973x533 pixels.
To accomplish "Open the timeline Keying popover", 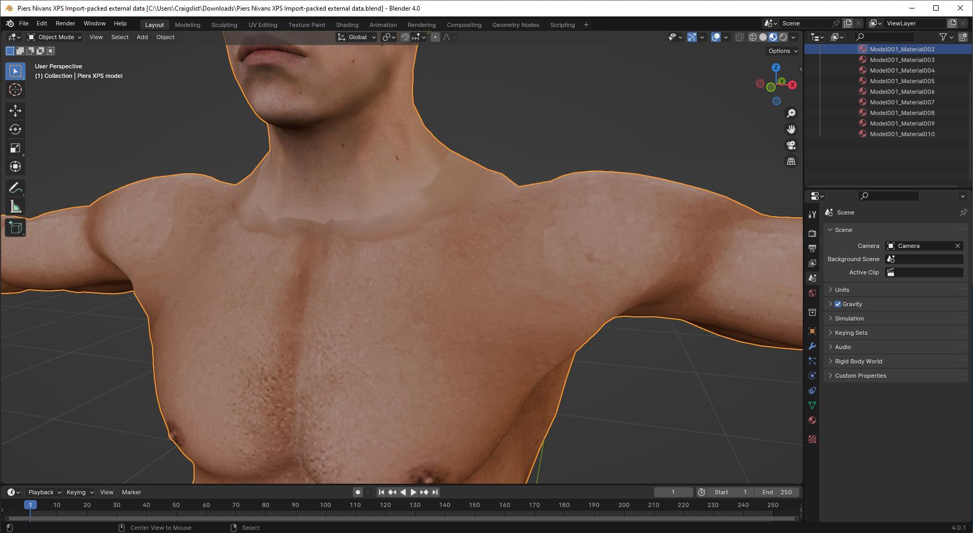I will [x=80, y=492].
